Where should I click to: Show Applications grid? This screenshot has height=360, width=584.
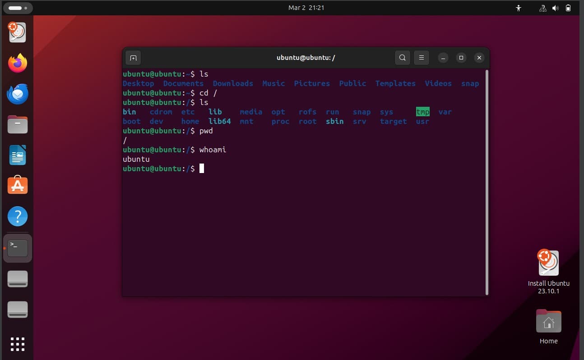click(18, 344)
